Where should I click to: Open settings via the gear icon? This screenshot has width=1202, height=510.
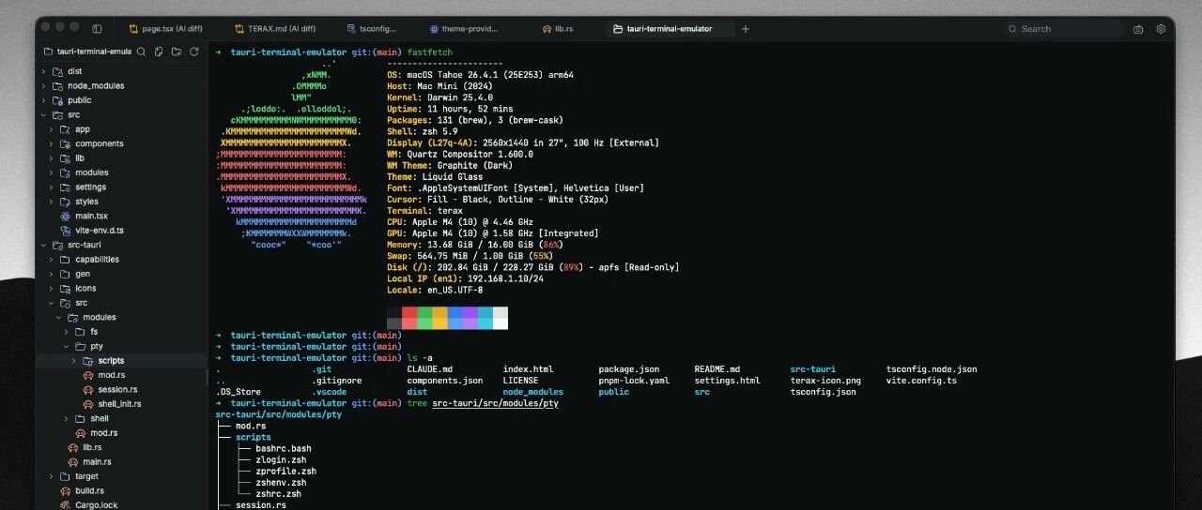(1161, 29)
